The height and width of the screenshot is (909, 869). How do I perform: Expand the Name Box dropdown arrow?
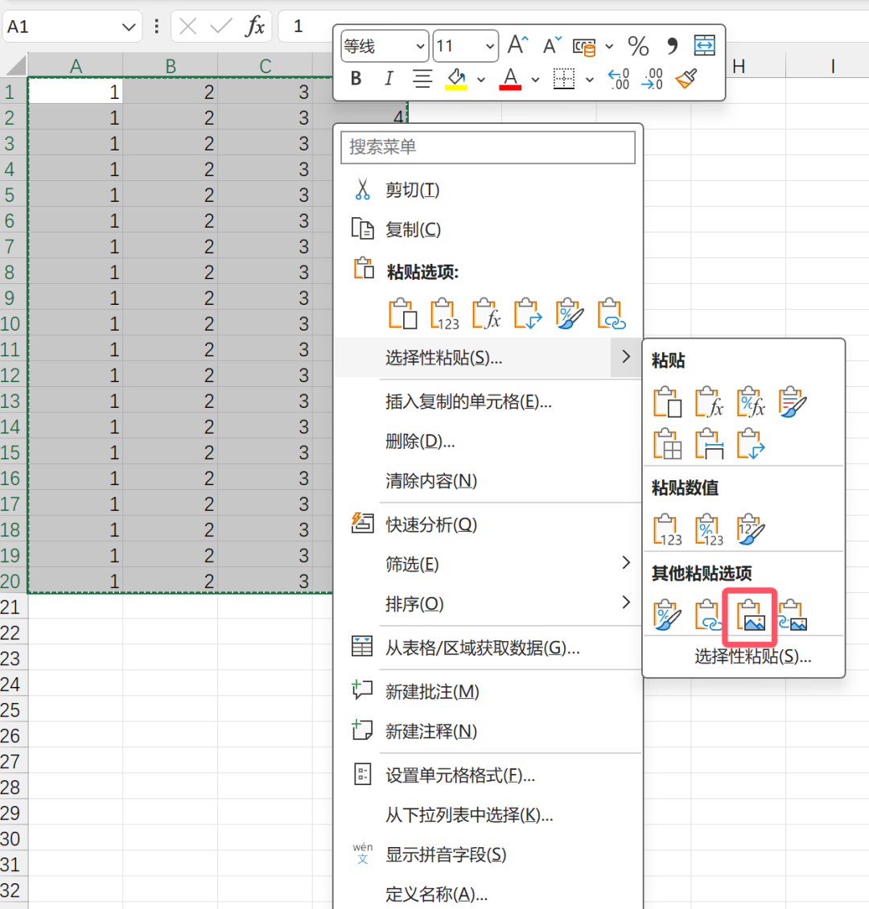(129, 27)
